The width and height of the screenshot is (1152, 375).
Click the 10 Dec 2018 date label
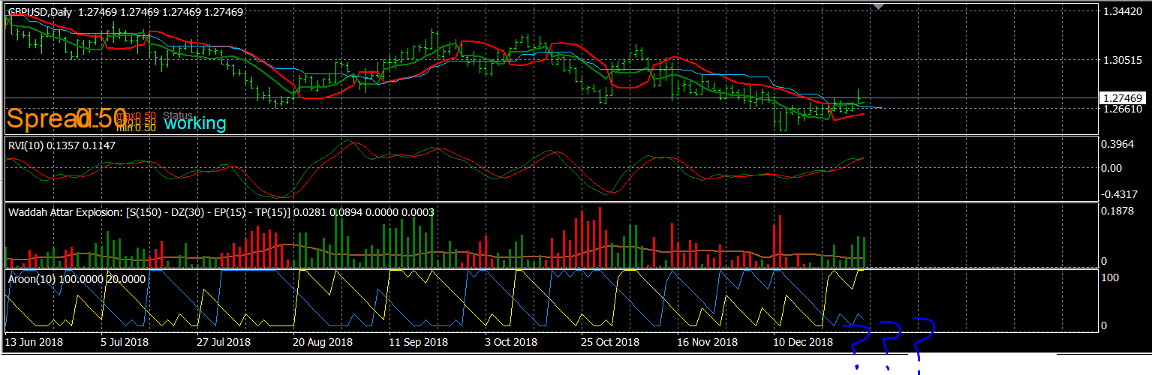pos(804,342)
